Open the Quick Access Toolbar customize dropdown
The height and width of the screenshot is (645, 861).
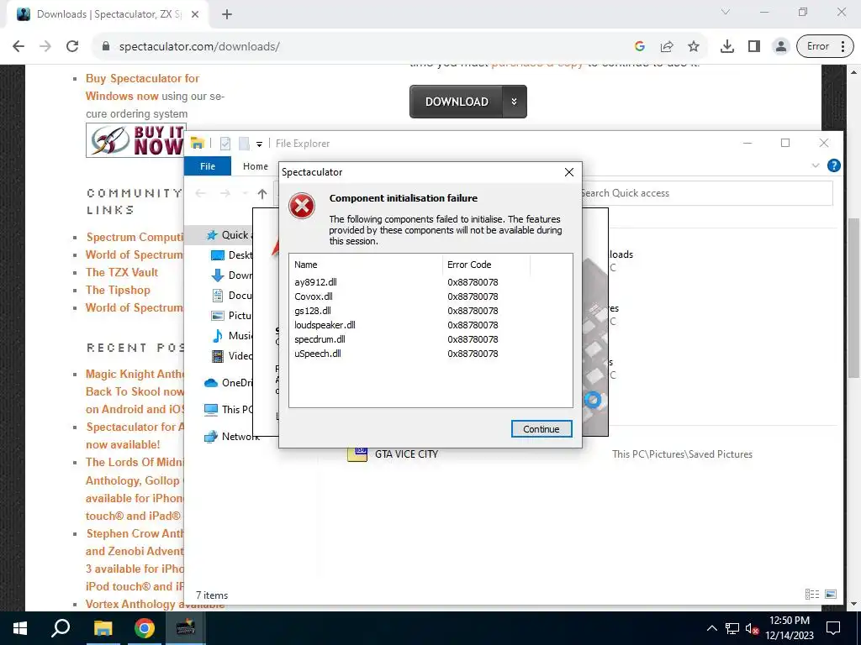pos(259,144)
